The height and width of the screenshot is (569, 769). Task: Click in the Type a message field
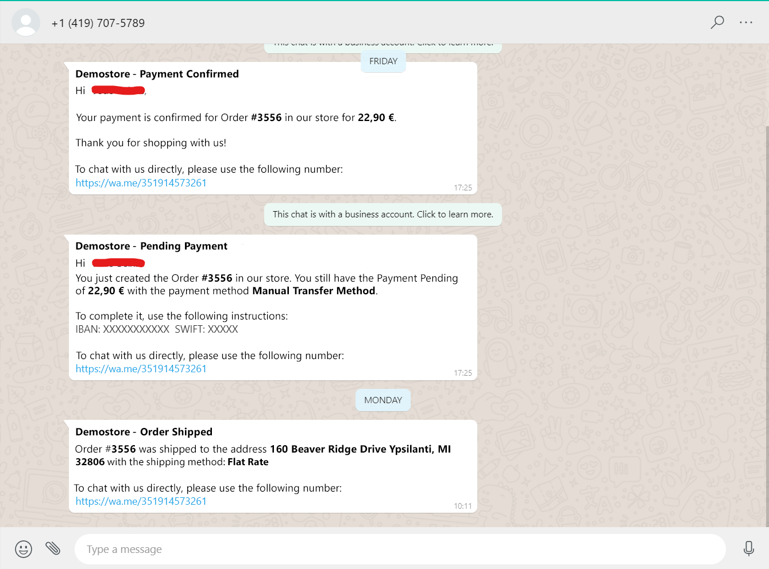pyautogui.click(x=400, y=549)
